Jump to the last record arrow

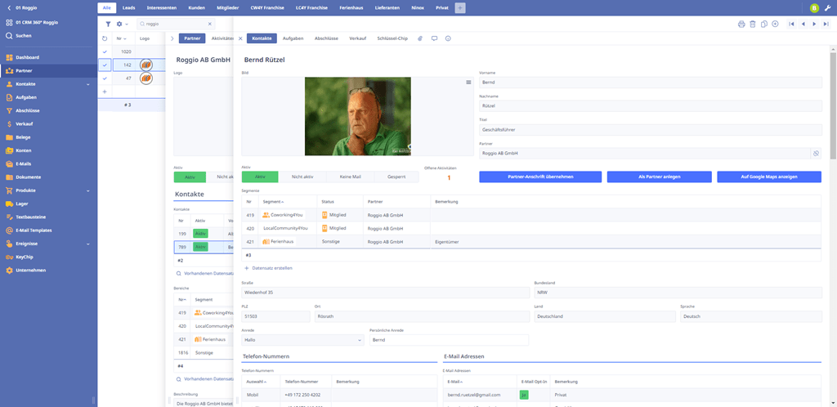[x=826, y=25]
